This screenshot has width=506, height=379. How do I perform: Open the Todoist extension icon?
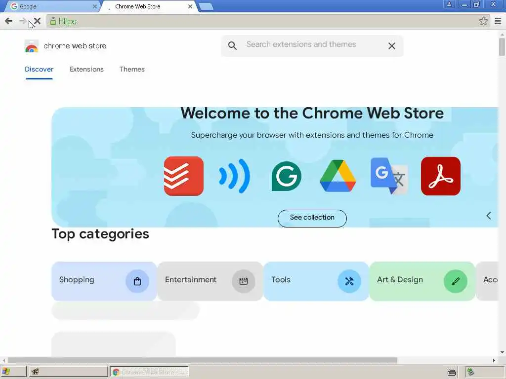(184, 176)
